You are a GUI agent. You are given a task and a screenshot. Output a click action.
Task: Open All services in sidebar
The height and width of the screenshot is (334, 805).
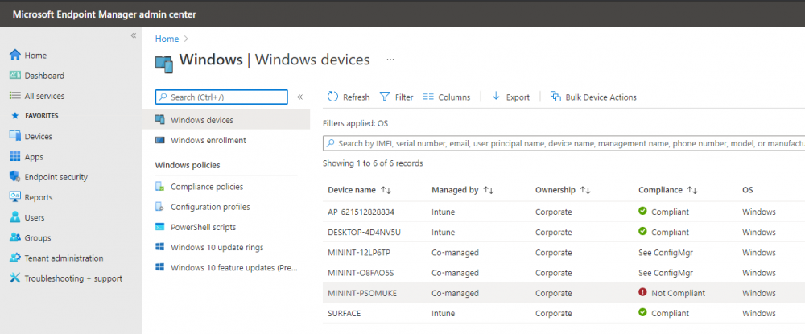(37, 96)
